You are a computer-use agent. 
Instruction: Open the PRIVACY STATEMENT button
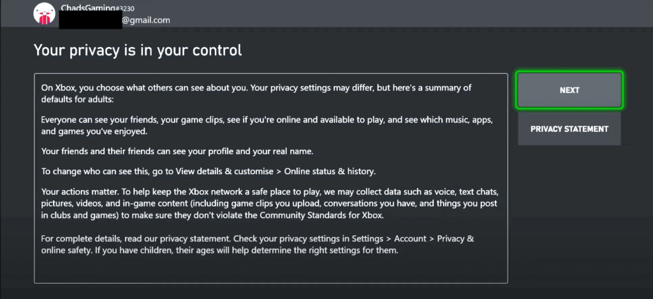pos(569,129)
